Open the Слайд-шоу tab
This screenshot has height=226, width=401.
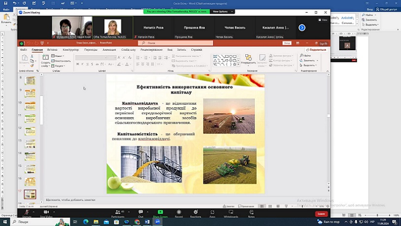[129, 50]
